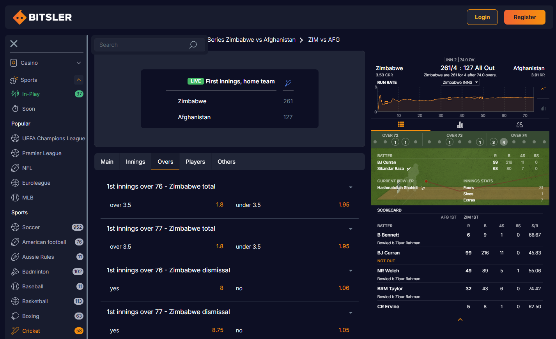
Task: Switch to the Players tab
Action: (195, 162)
